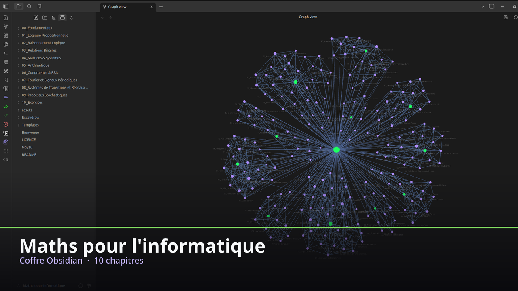Expand the 07_Fourier et Signaux Périodiques chevron
The height and width of the screenshot is (291, 518).
pyautogui.click(x=19, y=80)
